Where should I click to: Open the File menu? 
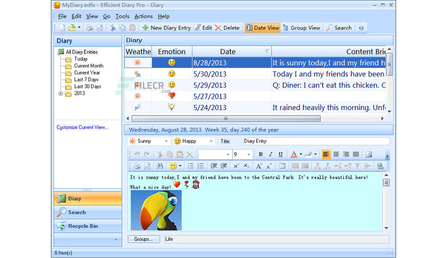(62, 17)
